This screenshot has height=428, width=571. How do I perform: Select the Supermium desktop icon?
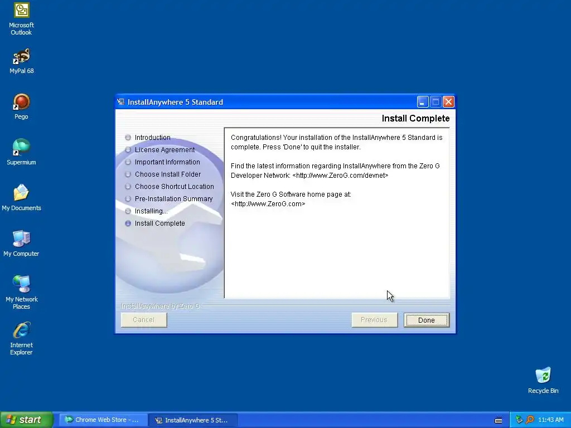[22, 152]
